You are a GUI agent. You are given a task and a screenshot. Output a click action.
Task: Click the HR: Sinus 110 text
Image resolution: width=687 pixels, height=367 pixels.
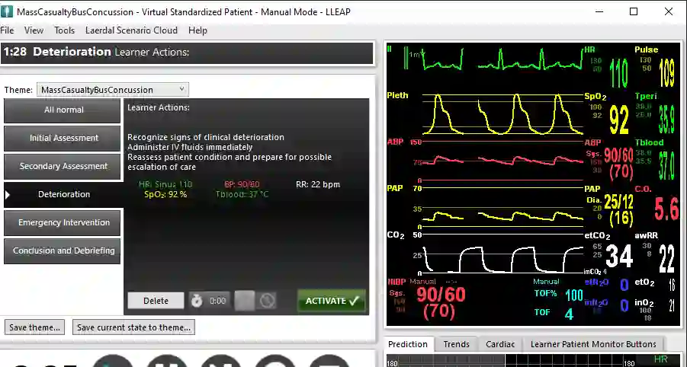coord(165,184)
